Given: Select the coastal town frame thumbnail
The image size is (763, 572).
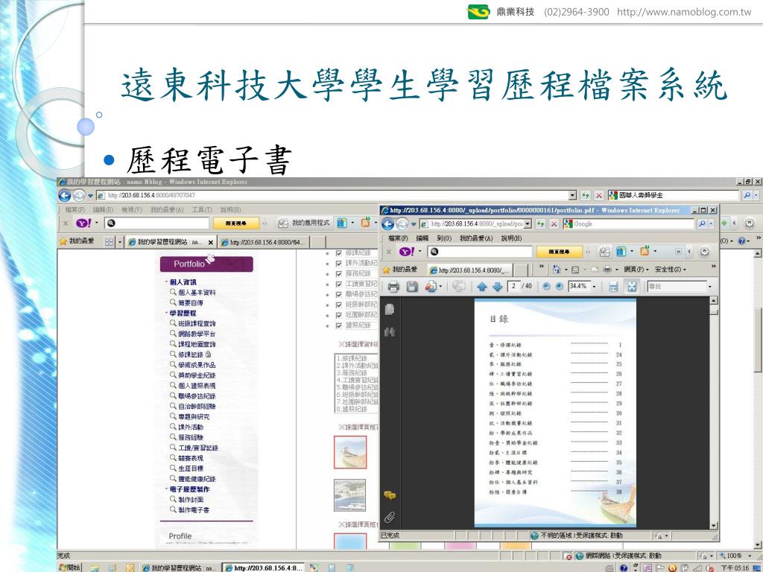Looking at the screenshot, I should coord(350,495).
